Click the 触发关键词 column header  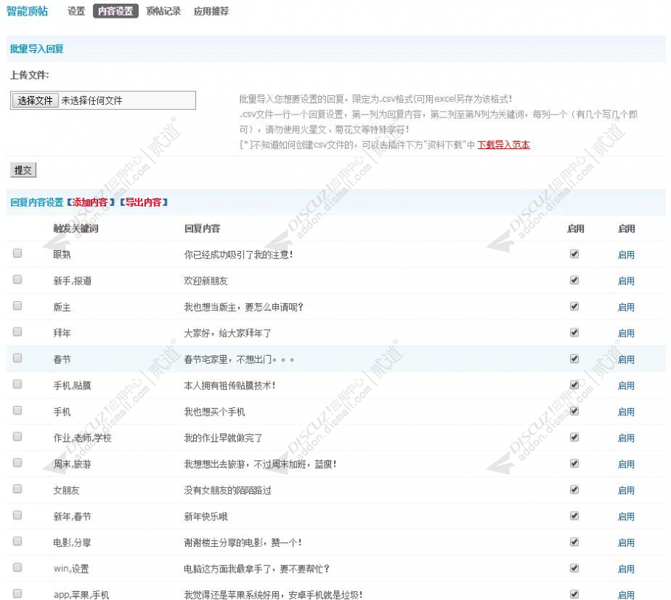pos(76,229)
